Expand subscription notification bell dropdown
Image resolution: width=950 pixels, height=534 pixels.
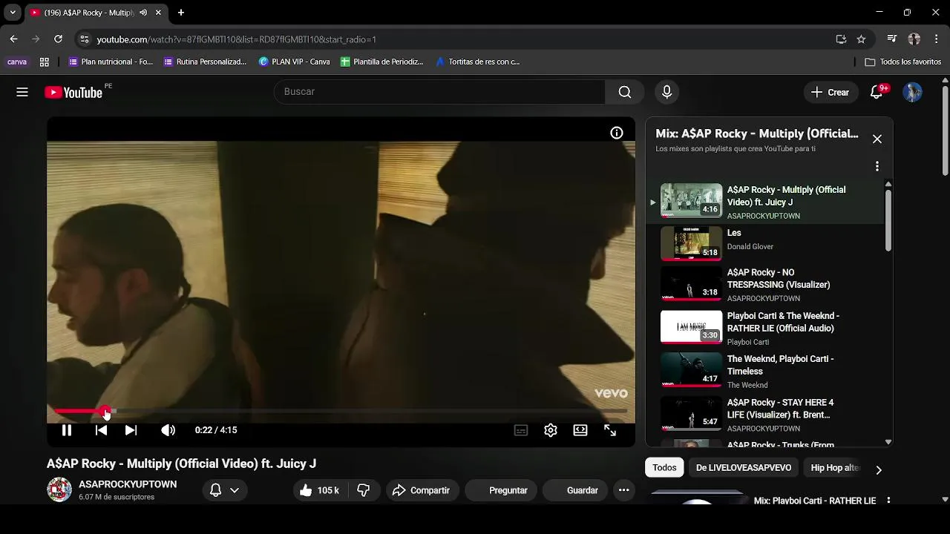(225, 490)
